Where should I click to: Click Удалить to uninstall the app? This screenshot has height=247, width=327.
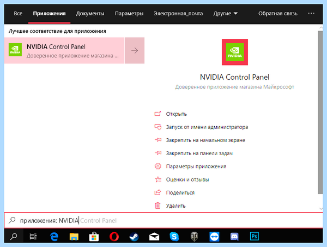(175, 206)
